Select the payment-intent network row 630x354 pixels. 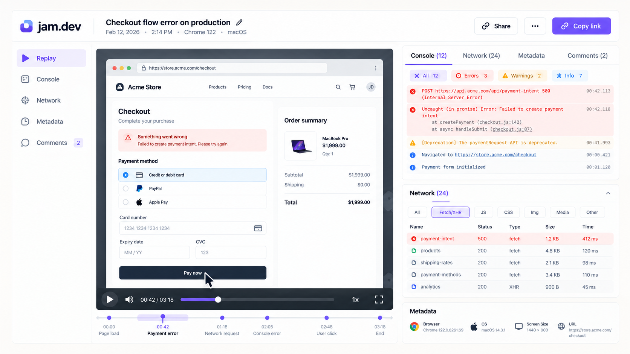tap(510, 239)
